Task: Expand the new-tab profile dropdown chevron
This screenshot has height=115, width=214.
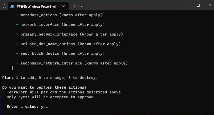Action: click(x=82, y=6)
